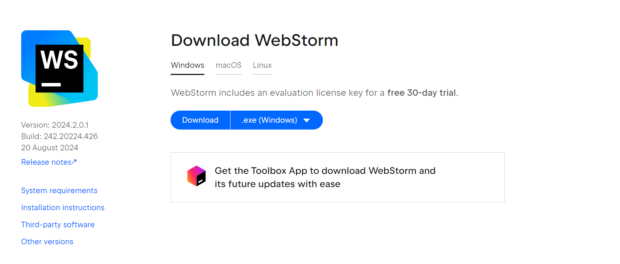Go to Other versions
Image resolution: width=620 pixels, height=264 pixels.
pos(47,242)
